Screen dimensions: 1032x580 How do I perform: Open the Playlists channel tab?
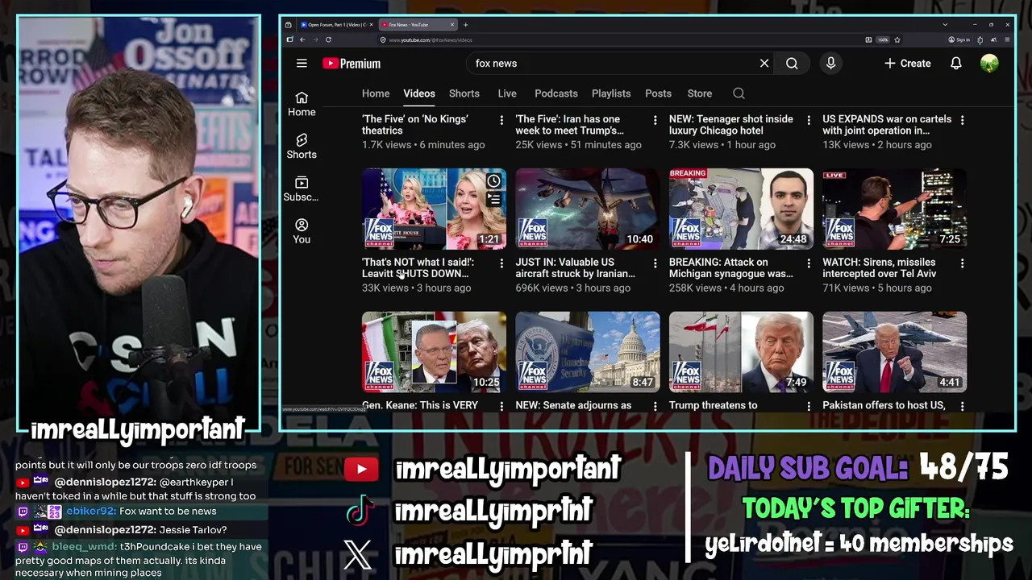pos(611,93)
